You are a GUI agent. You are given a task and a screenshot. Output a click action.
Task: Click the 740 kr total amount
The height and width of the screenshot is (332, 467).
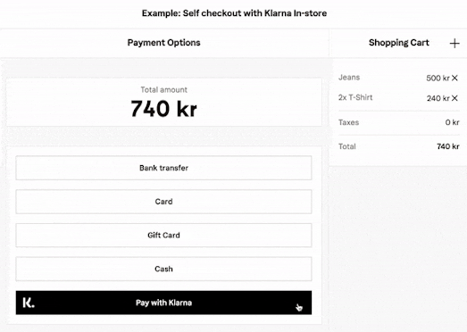coord(163,109)
